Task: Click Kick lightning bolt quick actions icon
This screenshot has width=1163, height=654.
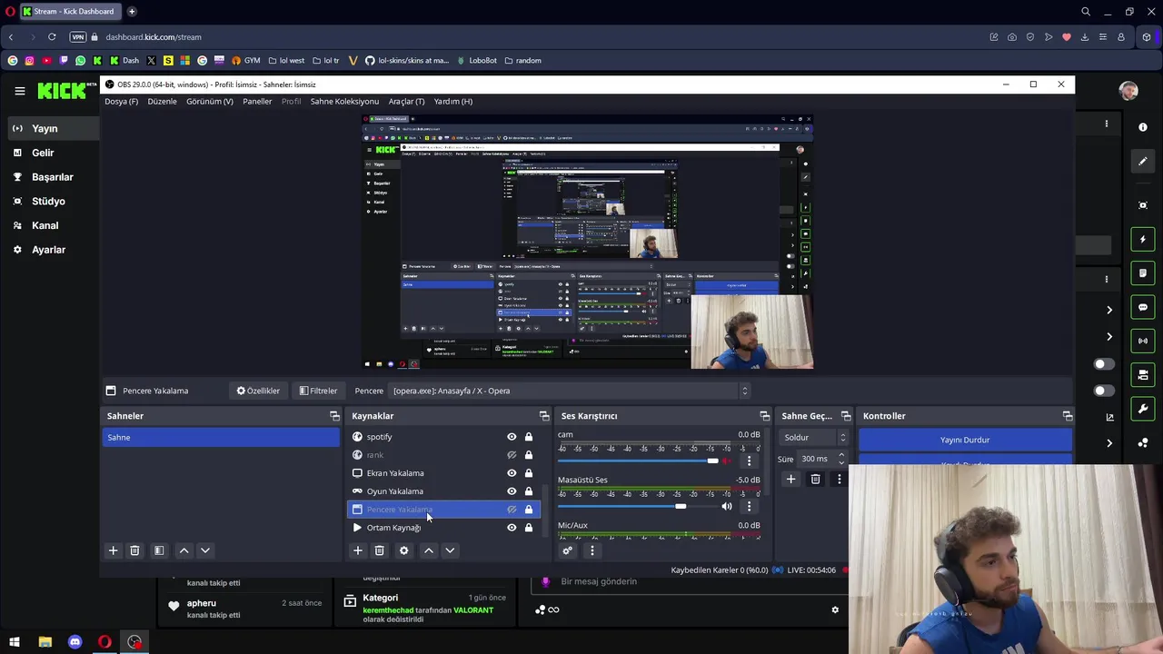Action: click(1143, 239)
